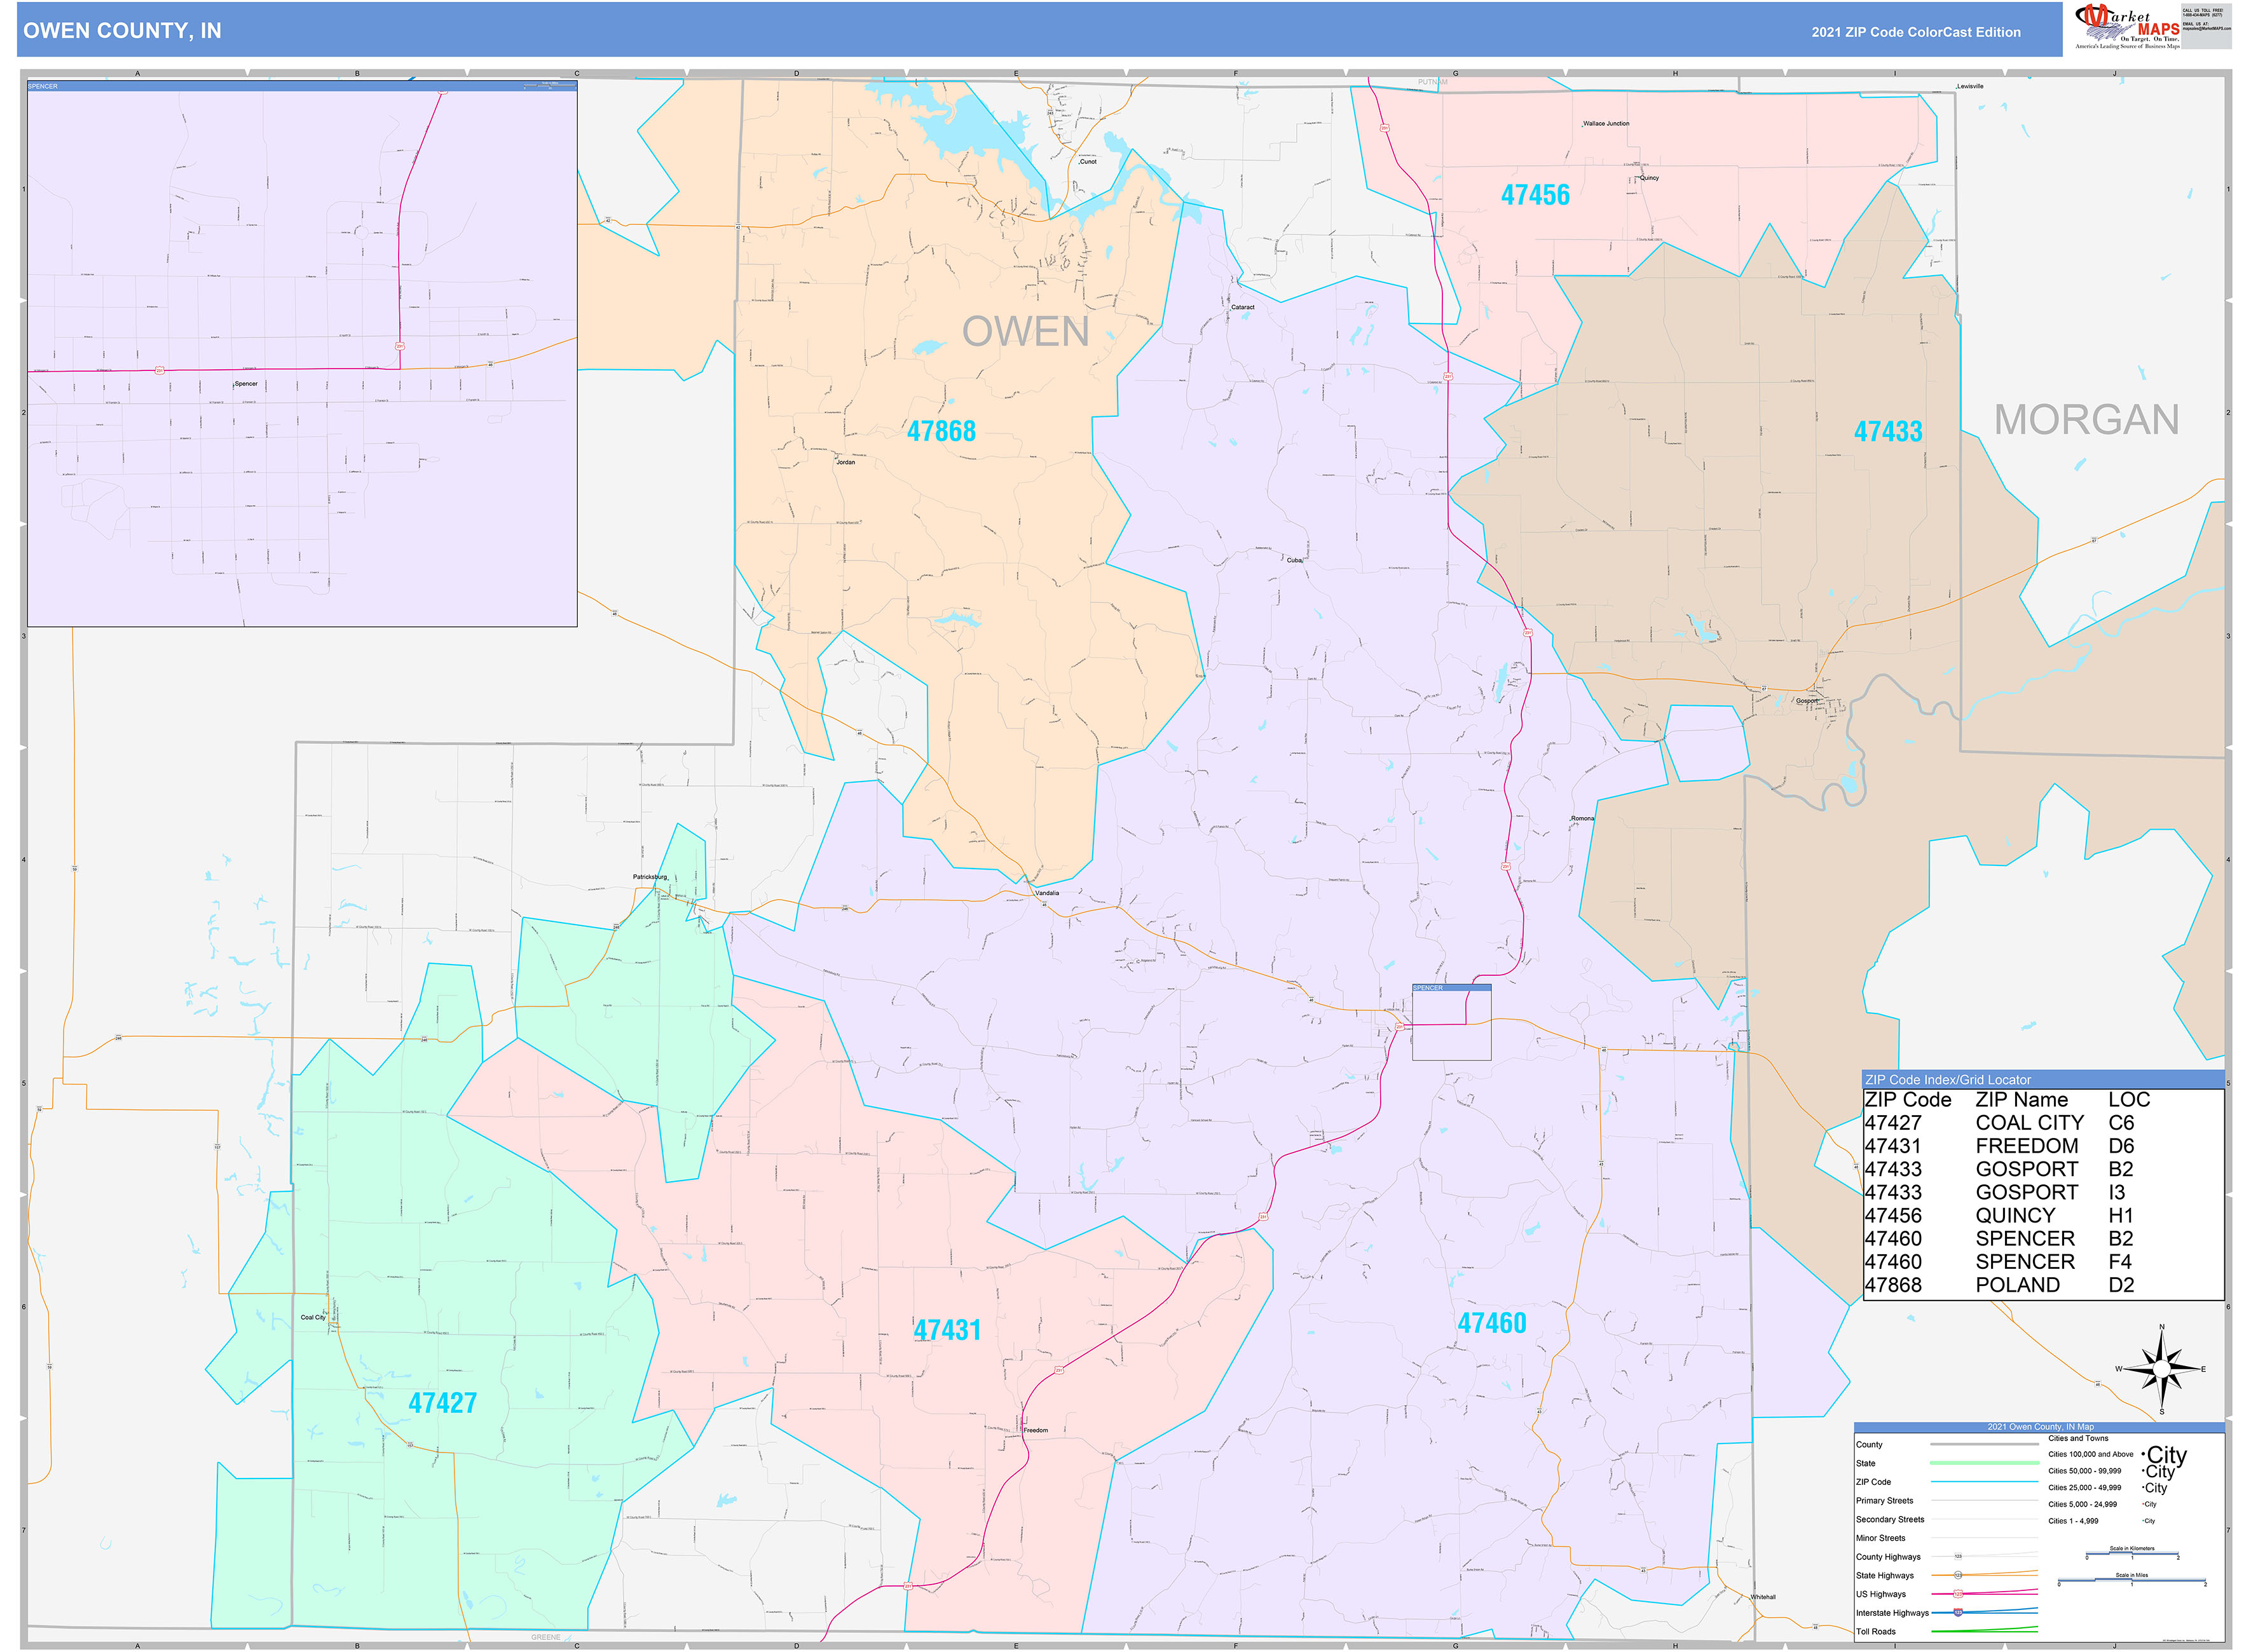Click the Gosport town label on the map
2251x1652 pixels.
[1807, 700]
